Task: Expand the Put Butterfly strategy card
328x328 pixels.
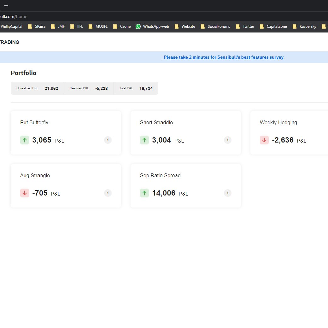Action: tap(66, 132)
